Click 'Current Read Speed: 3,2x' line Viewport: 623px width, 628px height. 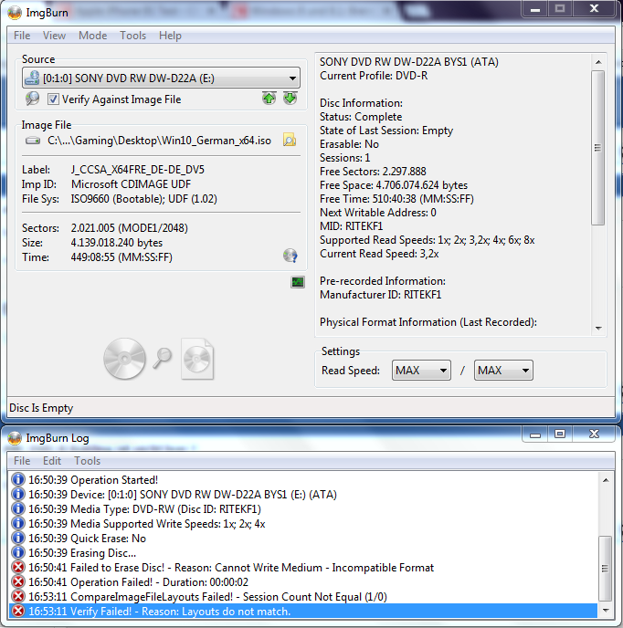(379, 254)
